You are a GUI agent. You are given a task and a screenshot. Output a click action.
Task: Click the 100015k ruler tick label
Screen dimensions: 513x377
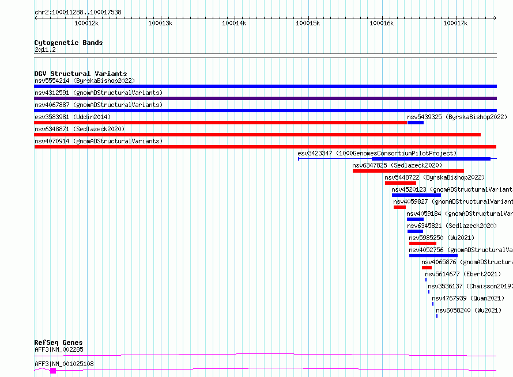tap(308, 23)
